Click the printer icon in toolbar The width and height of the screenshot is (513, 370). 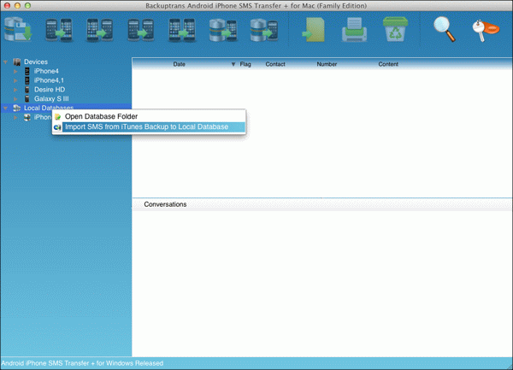coord(354,29)
